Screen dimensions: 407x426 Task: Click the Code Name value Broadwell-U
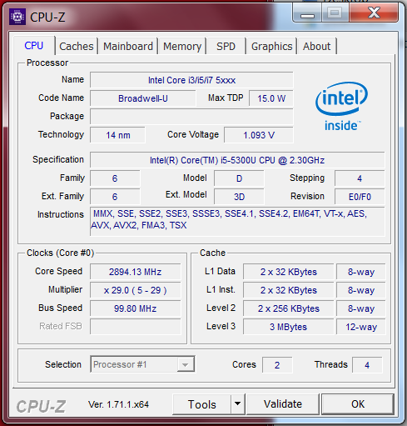coord(143,98)
